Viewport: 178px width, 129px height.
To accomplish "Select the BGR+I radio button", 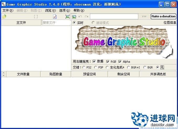I will [128, 67].
